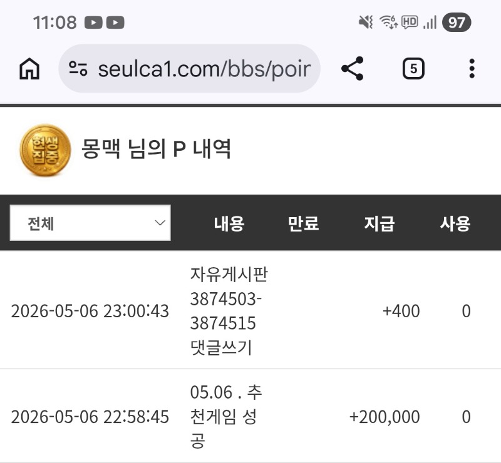The height and width of the screenshot is (463, 501).
Task: Open the tab switcher showing 5 tabs
Action: point(413,68)
